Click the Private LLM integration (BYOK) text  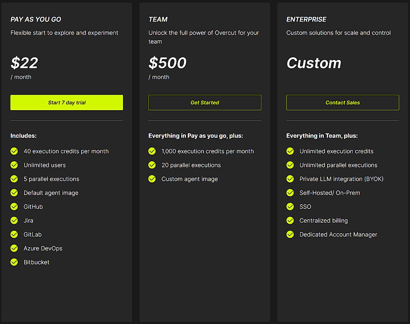[341, 179]
